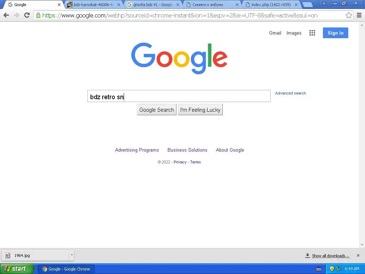Open Gmail link
The height and width of the screenshot is (274, 365).
[275, 33]
